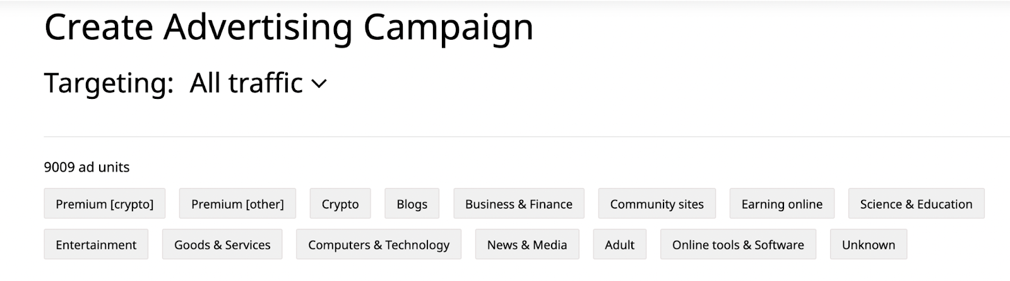
Task: Enable the Crypto category filter
Action: pos(340,204)
